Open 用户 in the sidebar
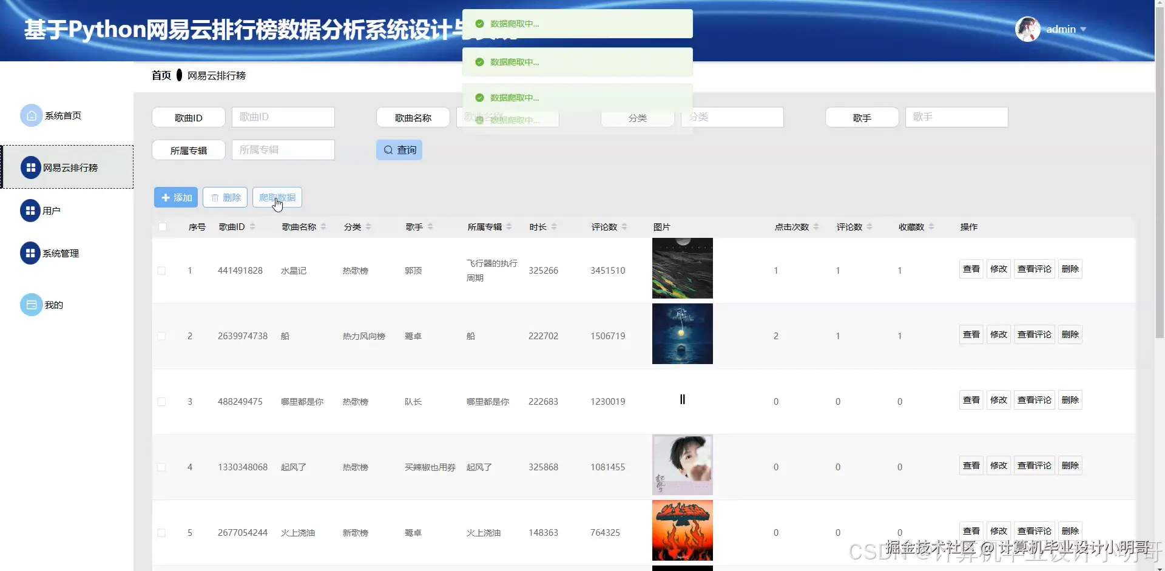Screen dimensions: 1165x571 point(52,211)
